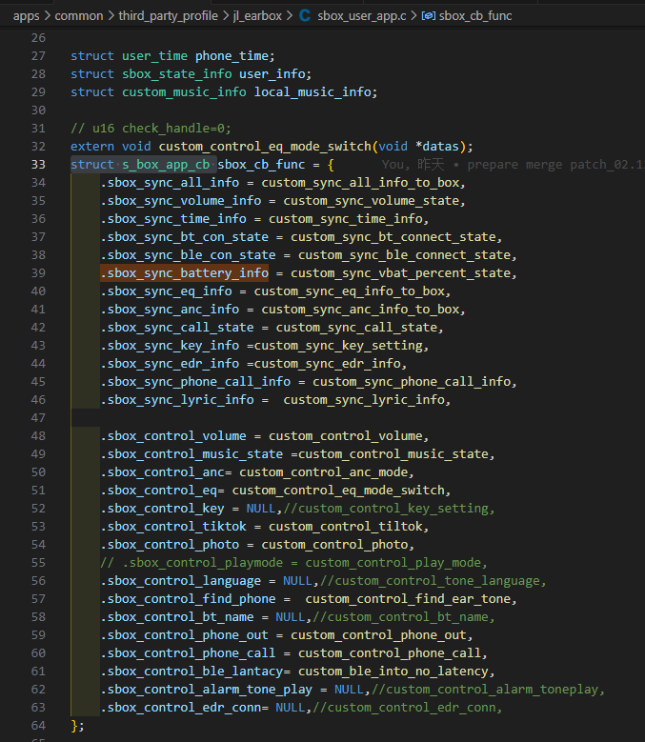Click line number 64 in gutter
The image size is (645, 742).
[38, 726]
